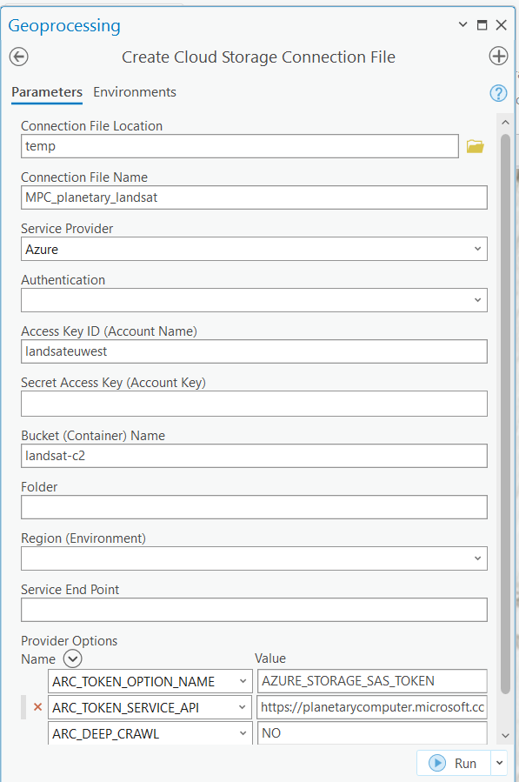This screenshot has height=782, width=519.
Task: Maximize the Geoprocessing pane
Action: (x=482, y=25)
